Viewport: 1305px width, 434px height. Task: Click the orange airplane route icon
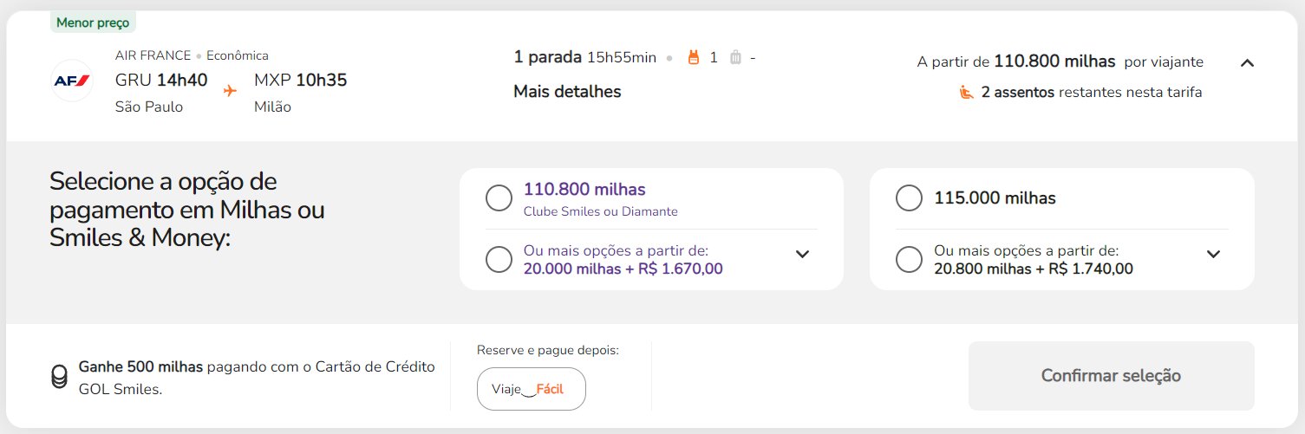click(230, 90)
